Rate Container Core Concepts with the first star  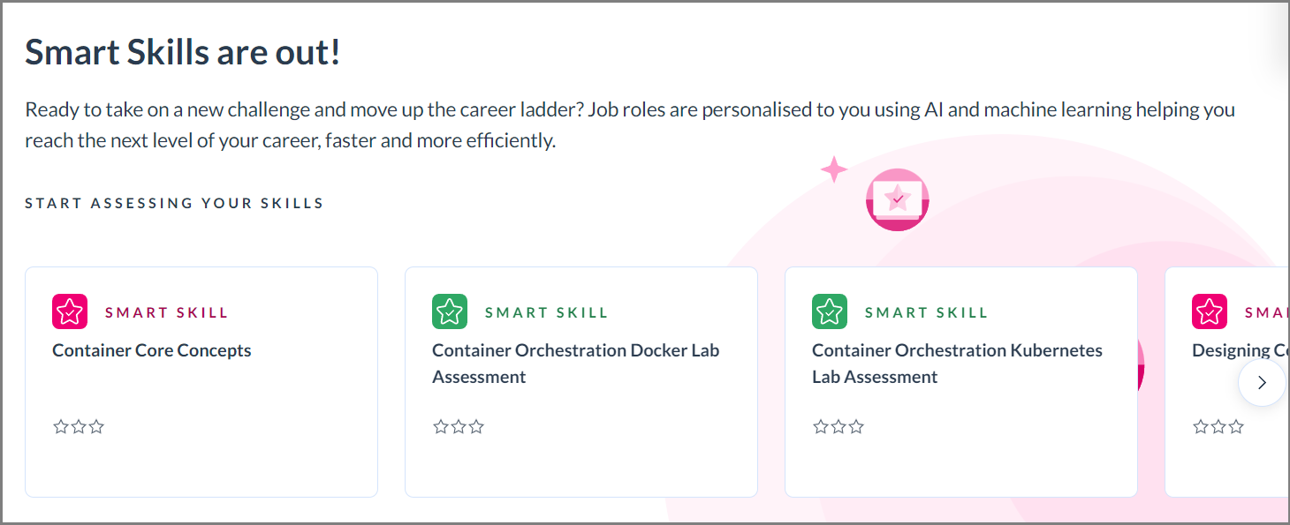[60, 426]
